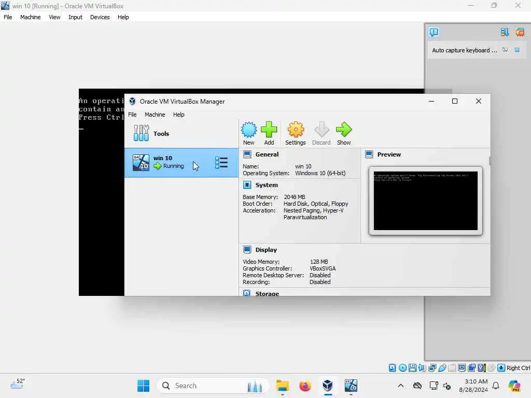
Task: Click delete all notifications icon in panel
Action: pos(520,32)
